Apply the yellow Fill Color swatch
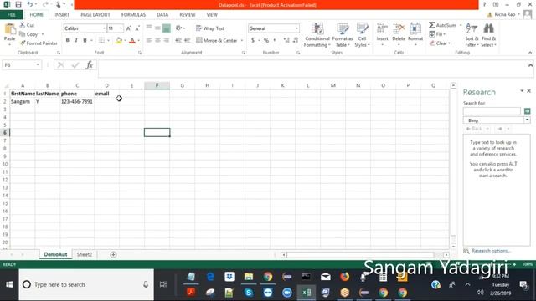This screenshot has height=301, width=536. (119, 41)
